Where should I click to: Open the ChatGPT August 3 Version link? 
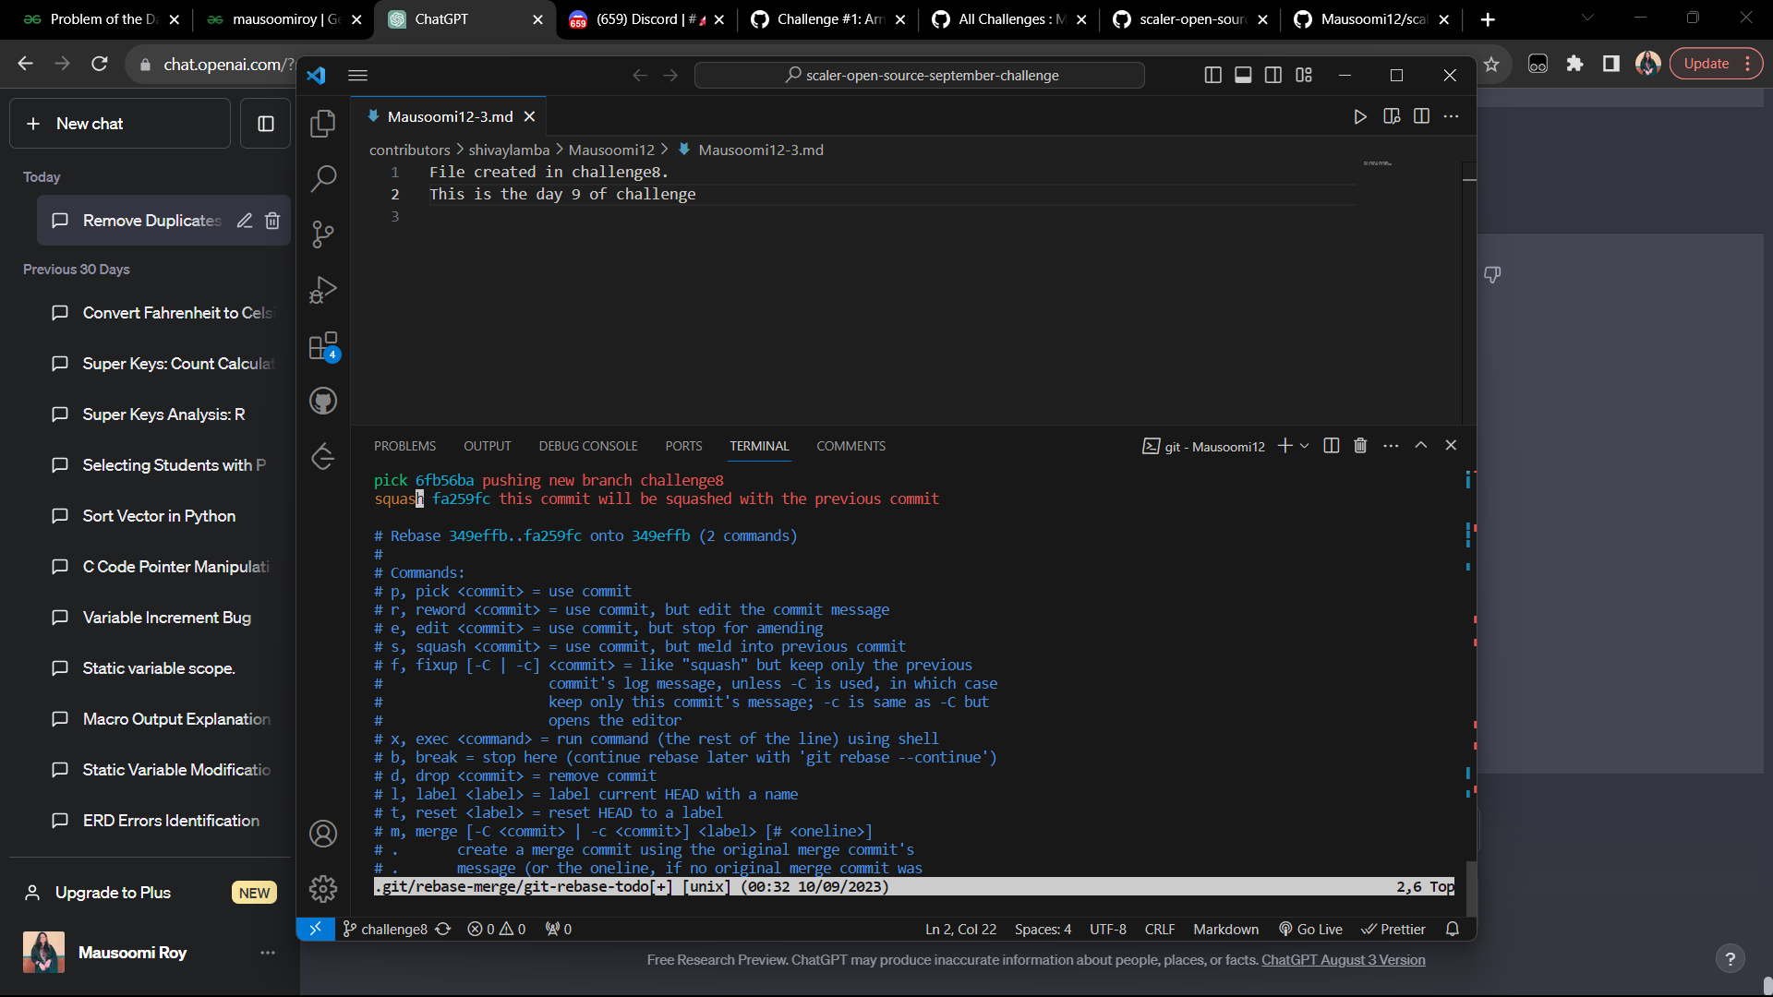[x=1343, y=960]
